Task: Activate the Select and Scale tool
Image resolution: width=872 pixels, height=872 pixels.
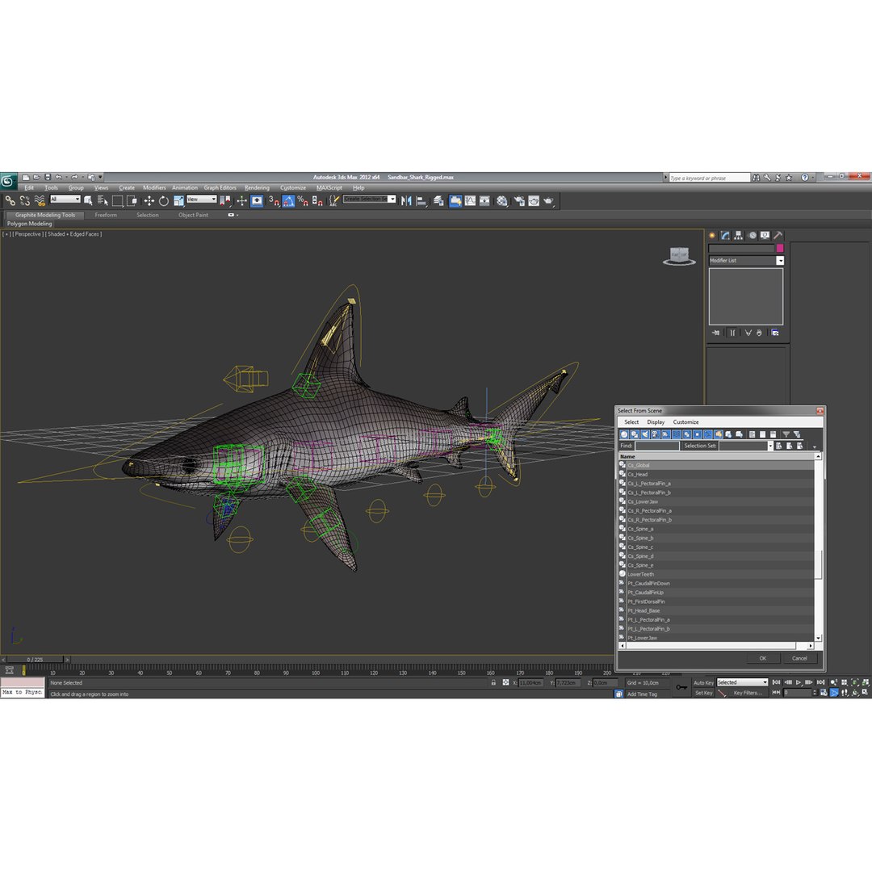Action: point(178,201)
